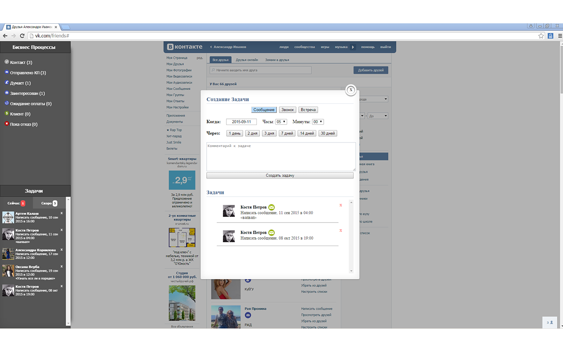Select the Все друзья tab
Screen dimensions: 563x352
coord(220,60)
